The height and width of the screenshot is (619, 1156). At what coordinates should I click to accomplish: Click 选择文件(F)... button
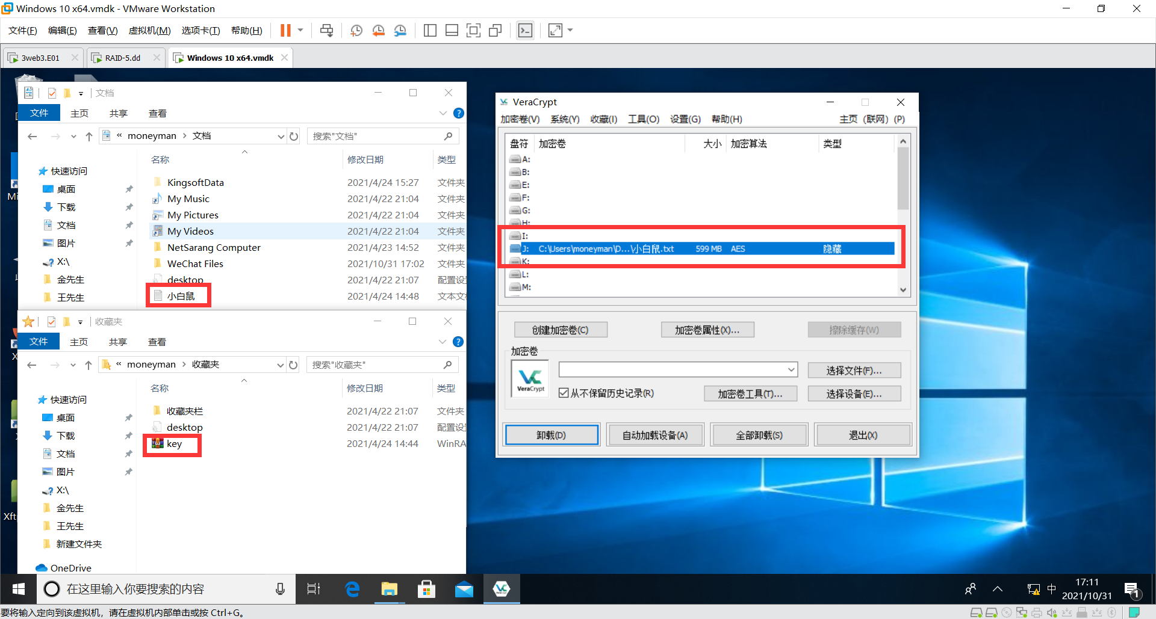(x=854, y=370)
